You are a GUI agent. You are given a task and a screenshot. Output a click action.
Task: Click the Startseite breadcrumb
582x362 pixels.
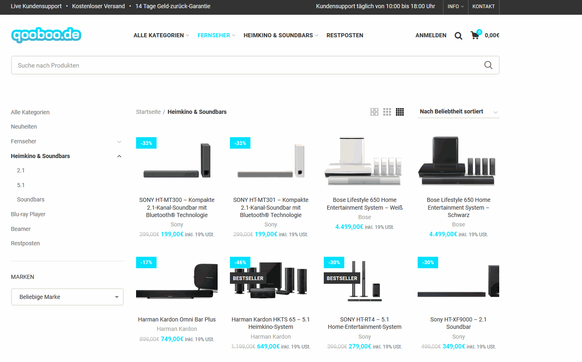point(148,112)
